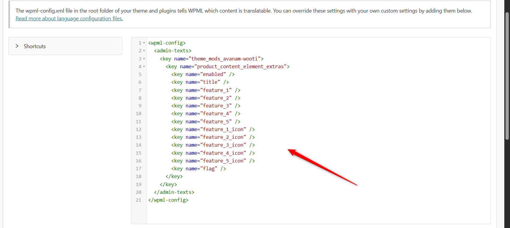Collapse the wpml-config fold arrow at line 1
Image resolution: width=510 pixels, height=228 pixels.
tap(144, 43)
